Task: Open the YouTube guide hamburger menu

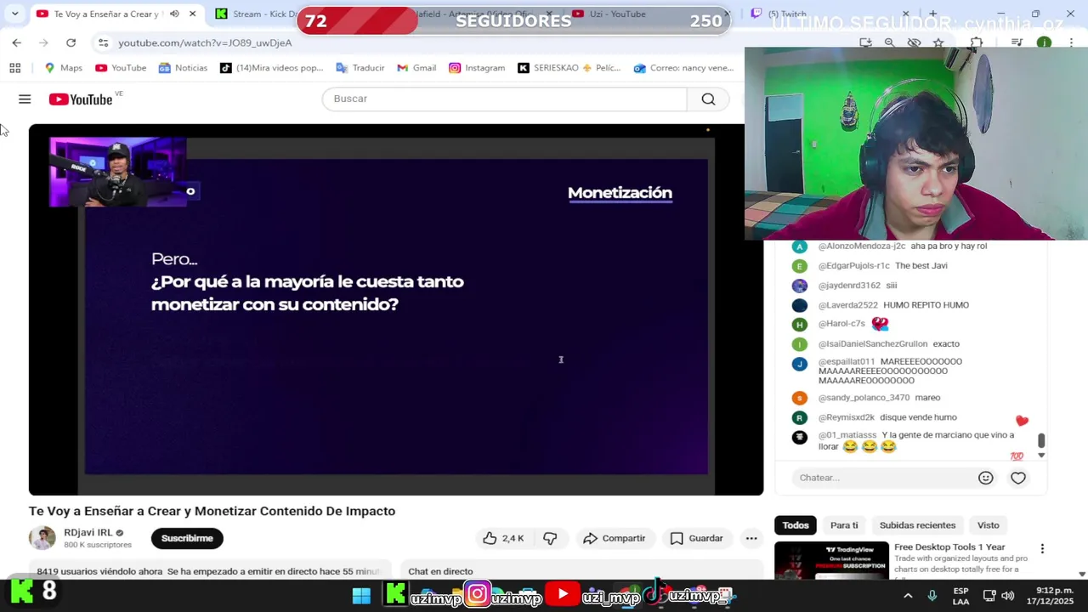Action: pos(25,99)
